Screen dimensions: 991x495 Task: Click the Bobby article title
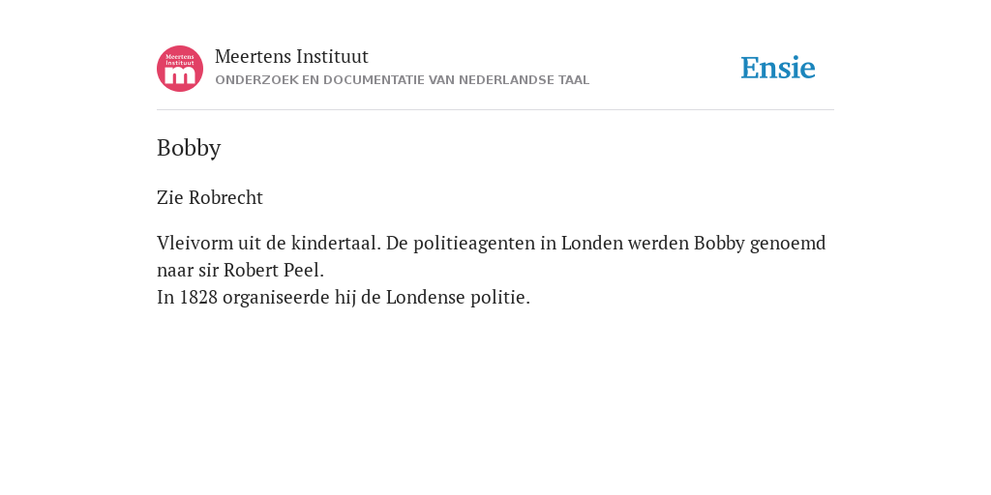coord(189,148)
